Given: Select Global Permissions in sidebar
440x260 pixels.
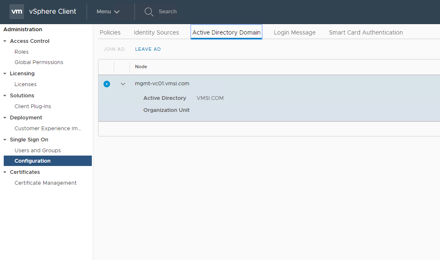Looking at the screenshot, I should [39, 62].
